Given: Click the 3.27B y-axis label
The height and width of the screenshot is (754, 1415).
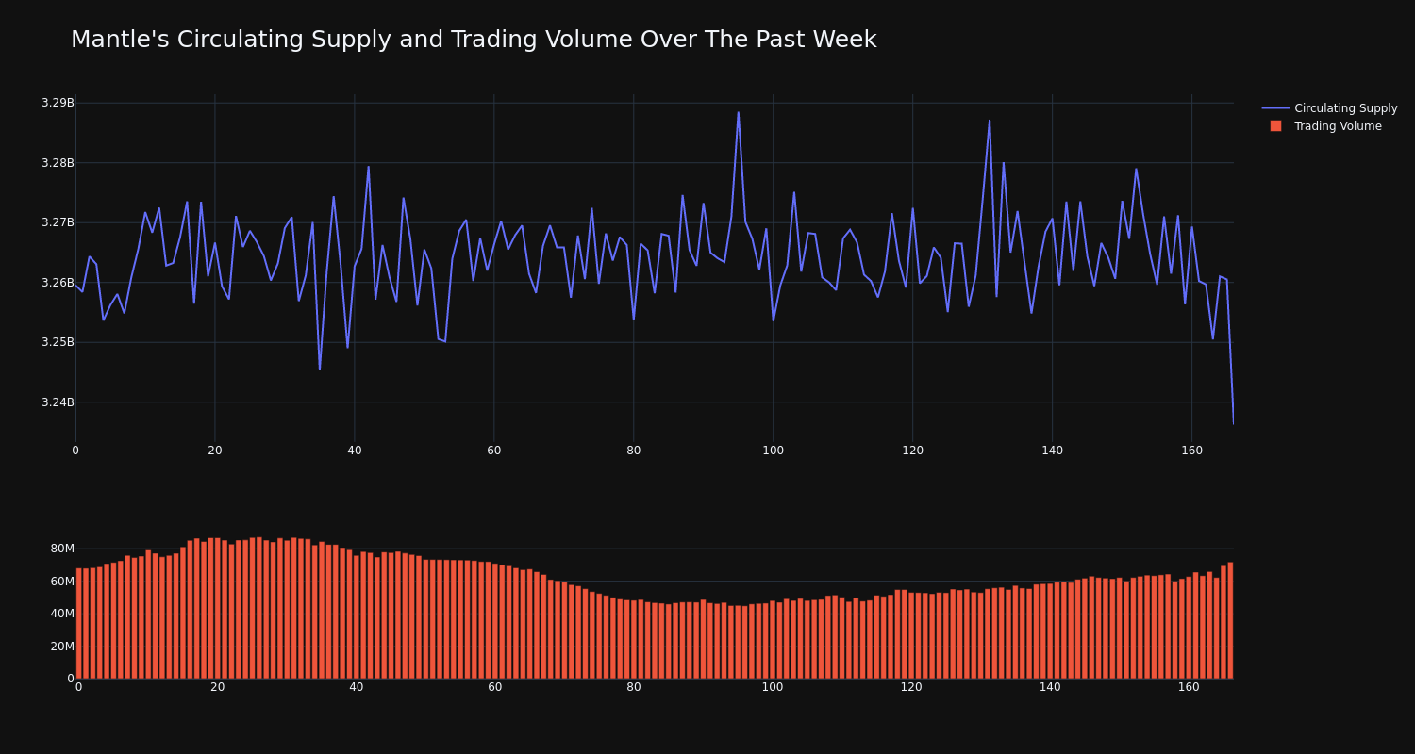Looking at the screenshot, I should (58, 222).
